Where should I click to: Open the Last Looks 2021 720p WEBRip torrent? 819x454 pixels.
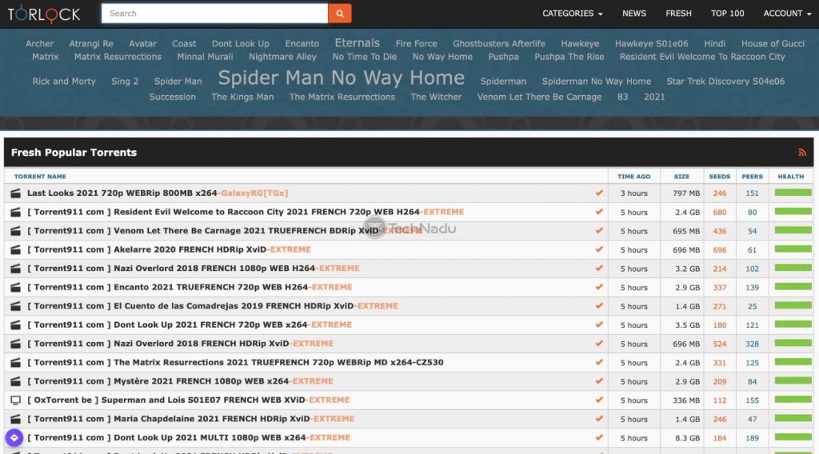tap(158, 193)
